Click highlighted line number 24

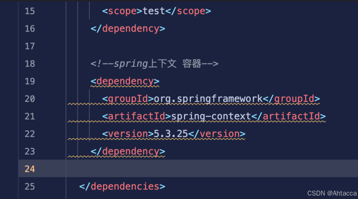coord(30,169)
